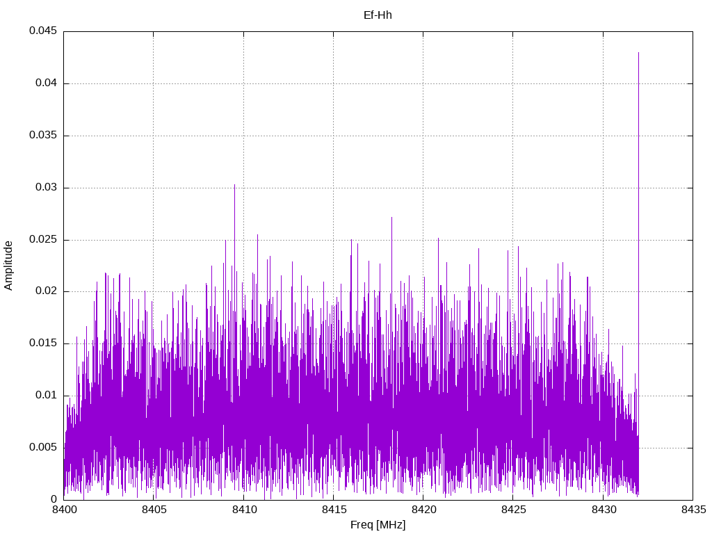Click the peak tip just past 8418 MHz
This screenshot has width=712, height=534.
(391, 218)
